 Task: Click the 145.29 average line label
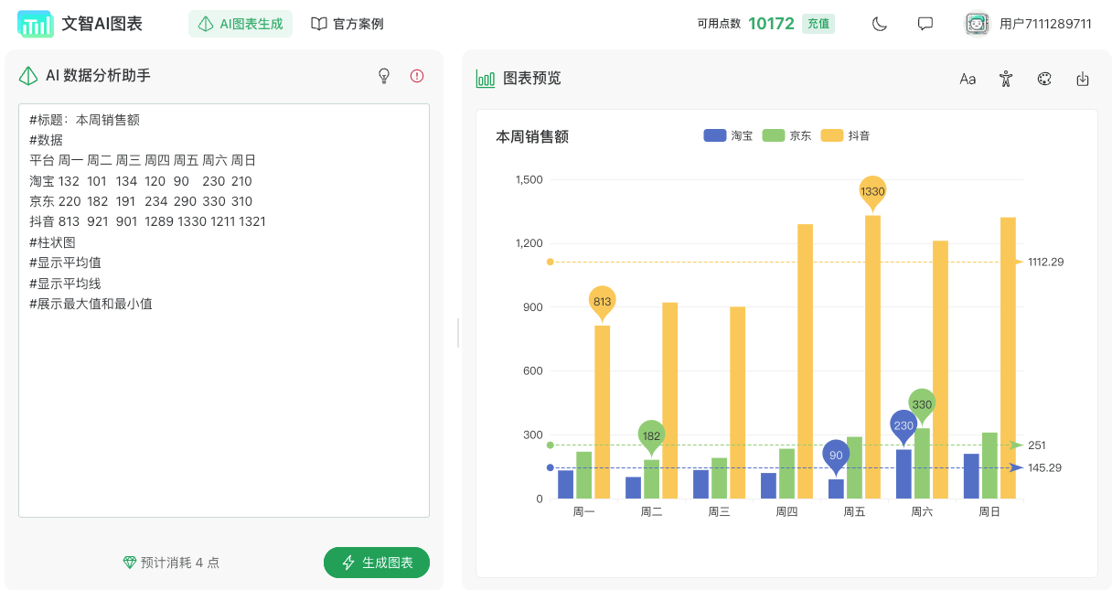(x=1044, y=467)
